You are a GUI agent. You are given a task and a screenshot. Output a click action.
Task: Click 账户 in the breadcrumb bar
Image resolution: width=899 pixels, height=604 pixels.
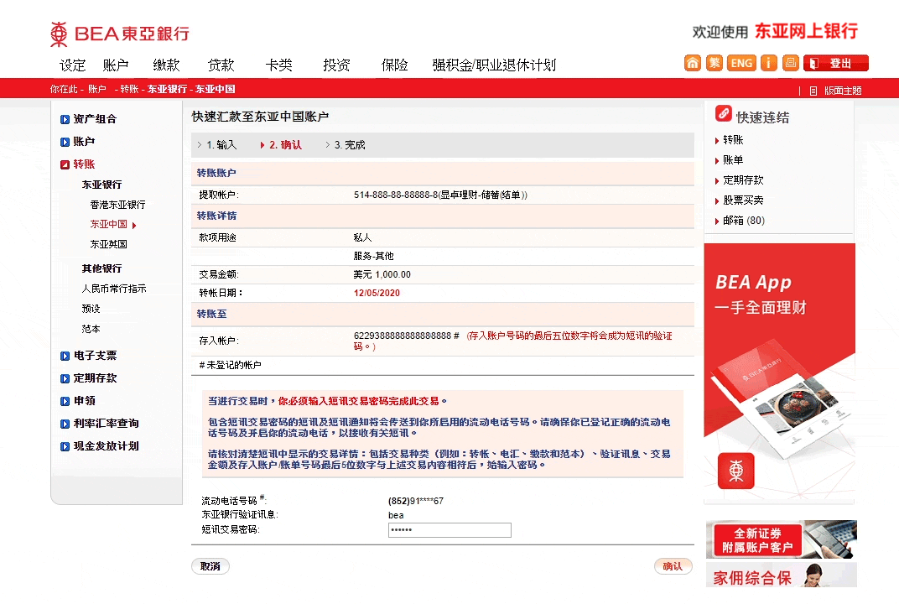pos(97,89)
